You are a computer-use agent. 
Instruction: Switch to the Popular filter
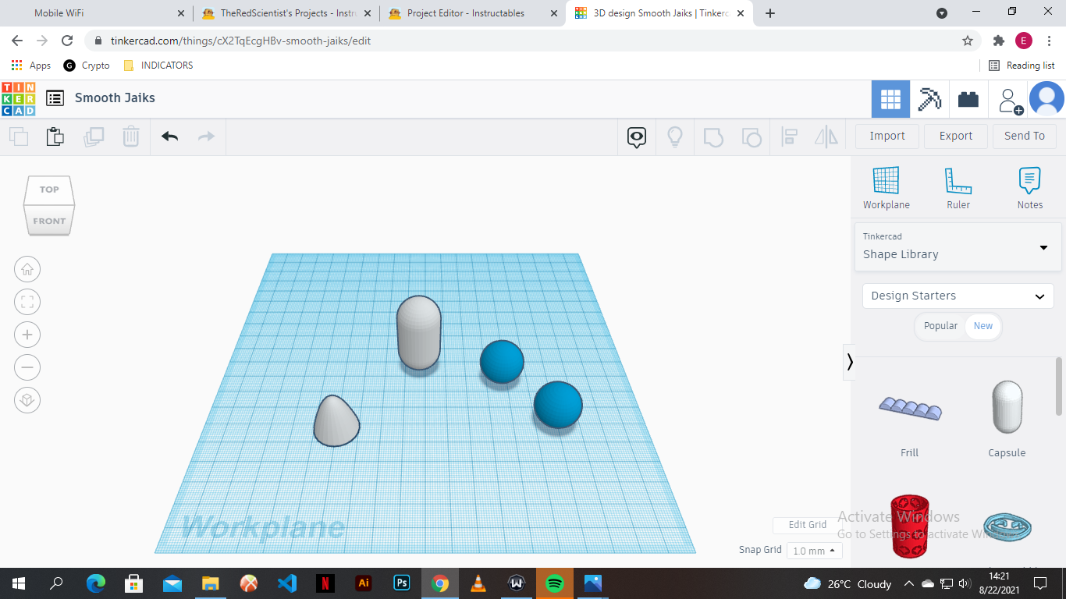point(940,326)
